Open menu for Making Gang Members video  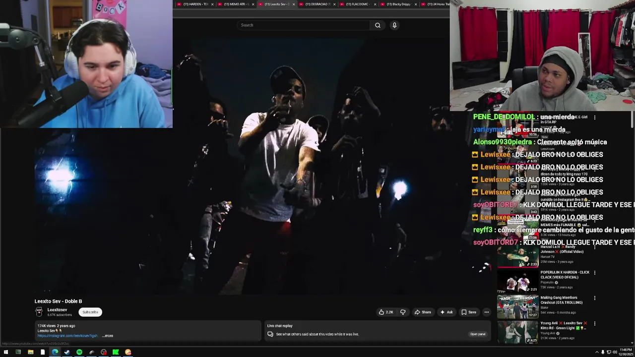click(595, 298)
